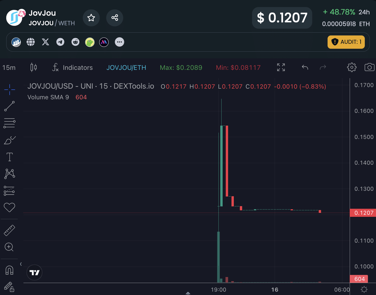Select the zoom in tool

coord(9,247)
